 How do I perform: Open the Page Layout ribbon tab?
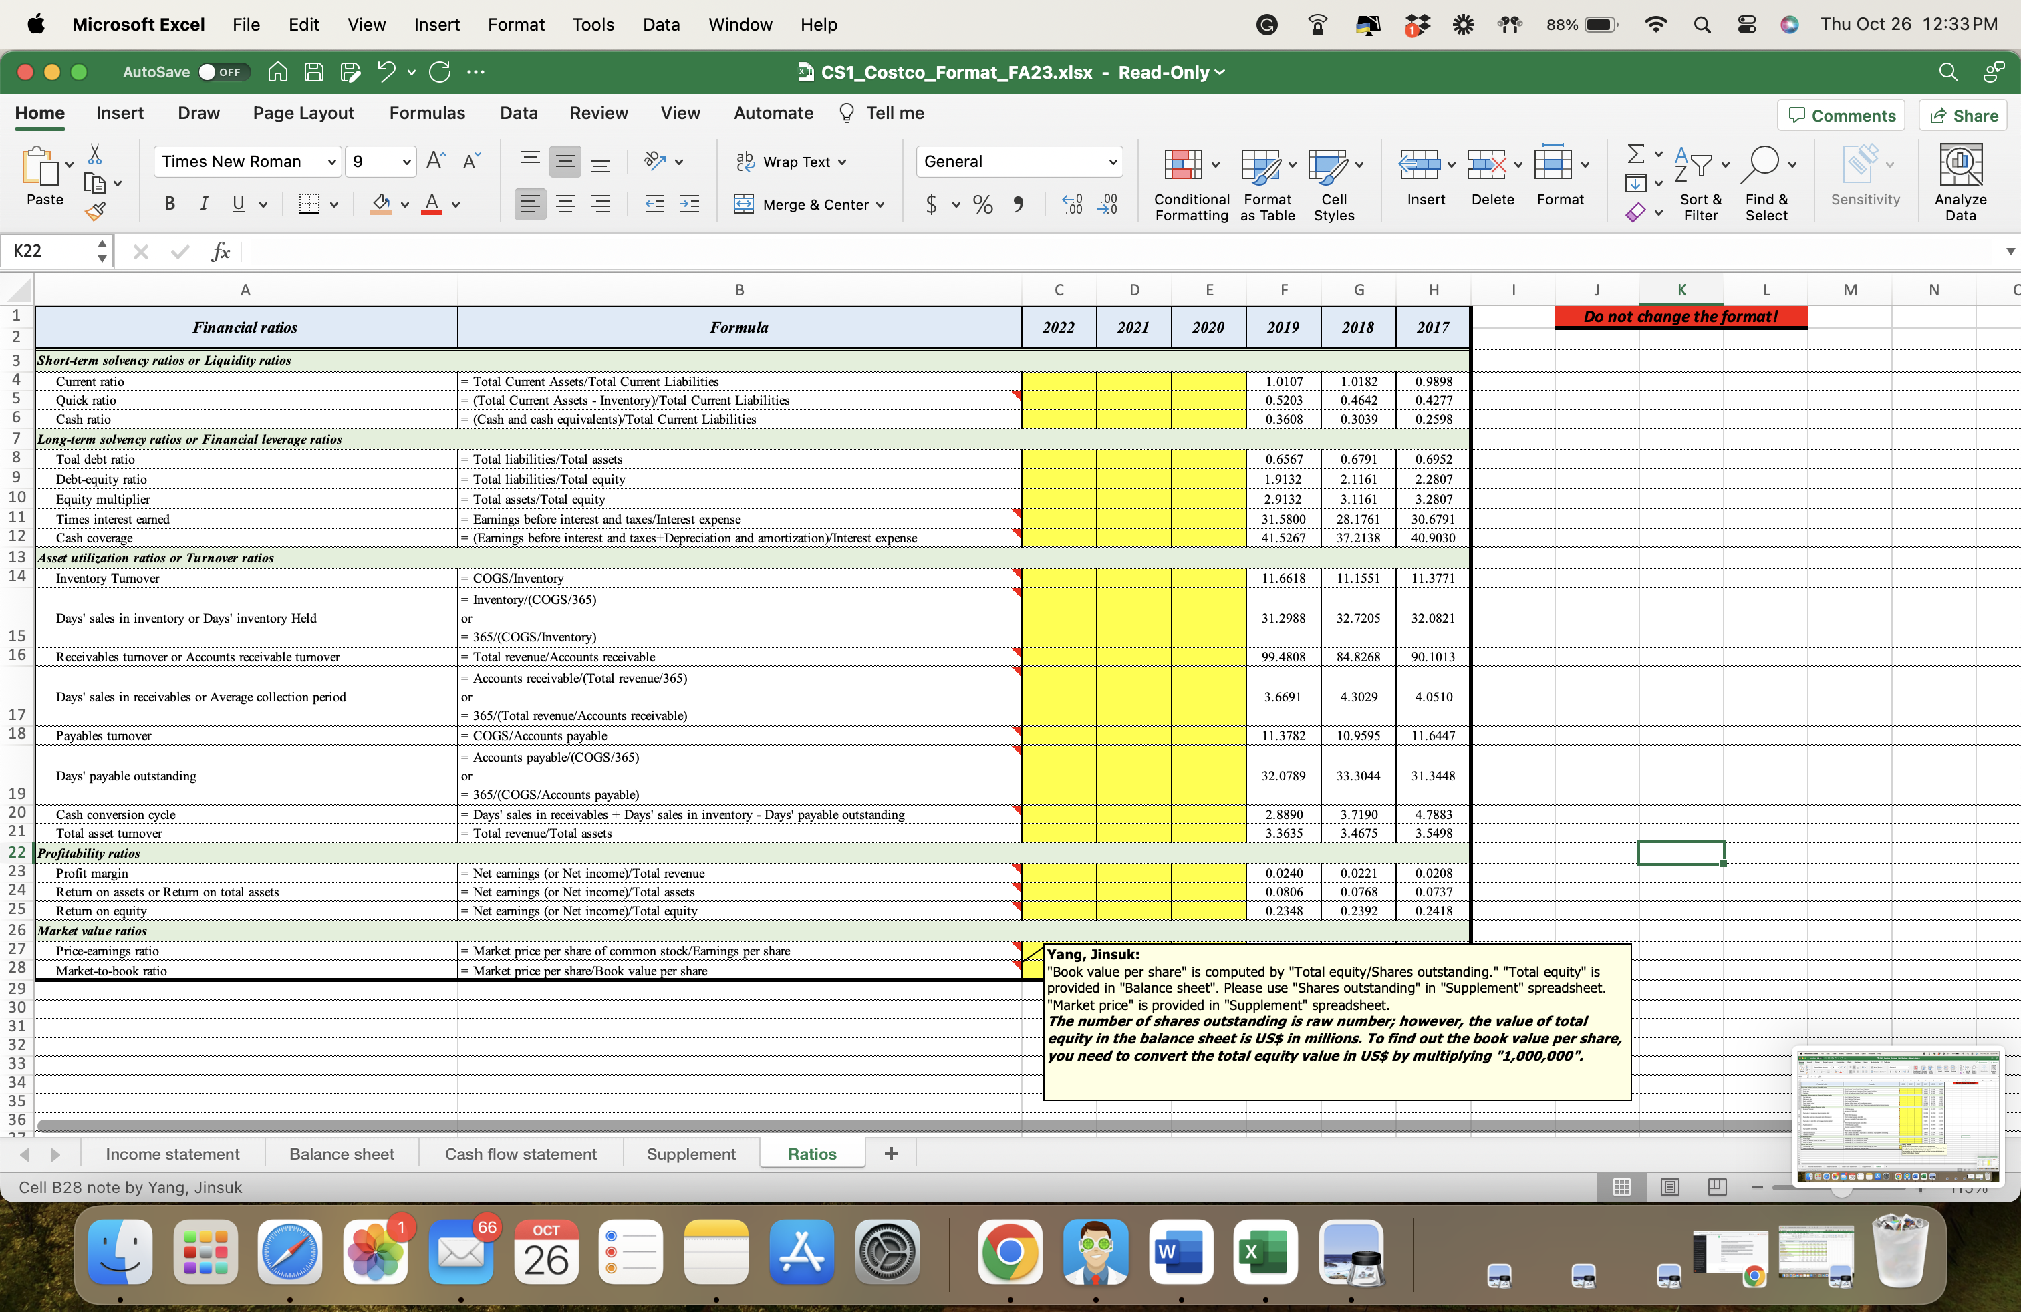pyautogui.click(x=303, y=113)
